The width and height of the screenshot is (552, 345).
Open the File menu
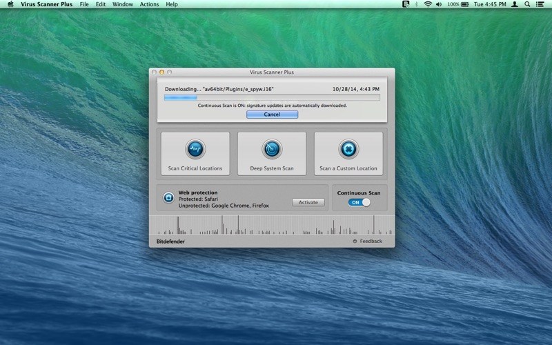[84, 4]
